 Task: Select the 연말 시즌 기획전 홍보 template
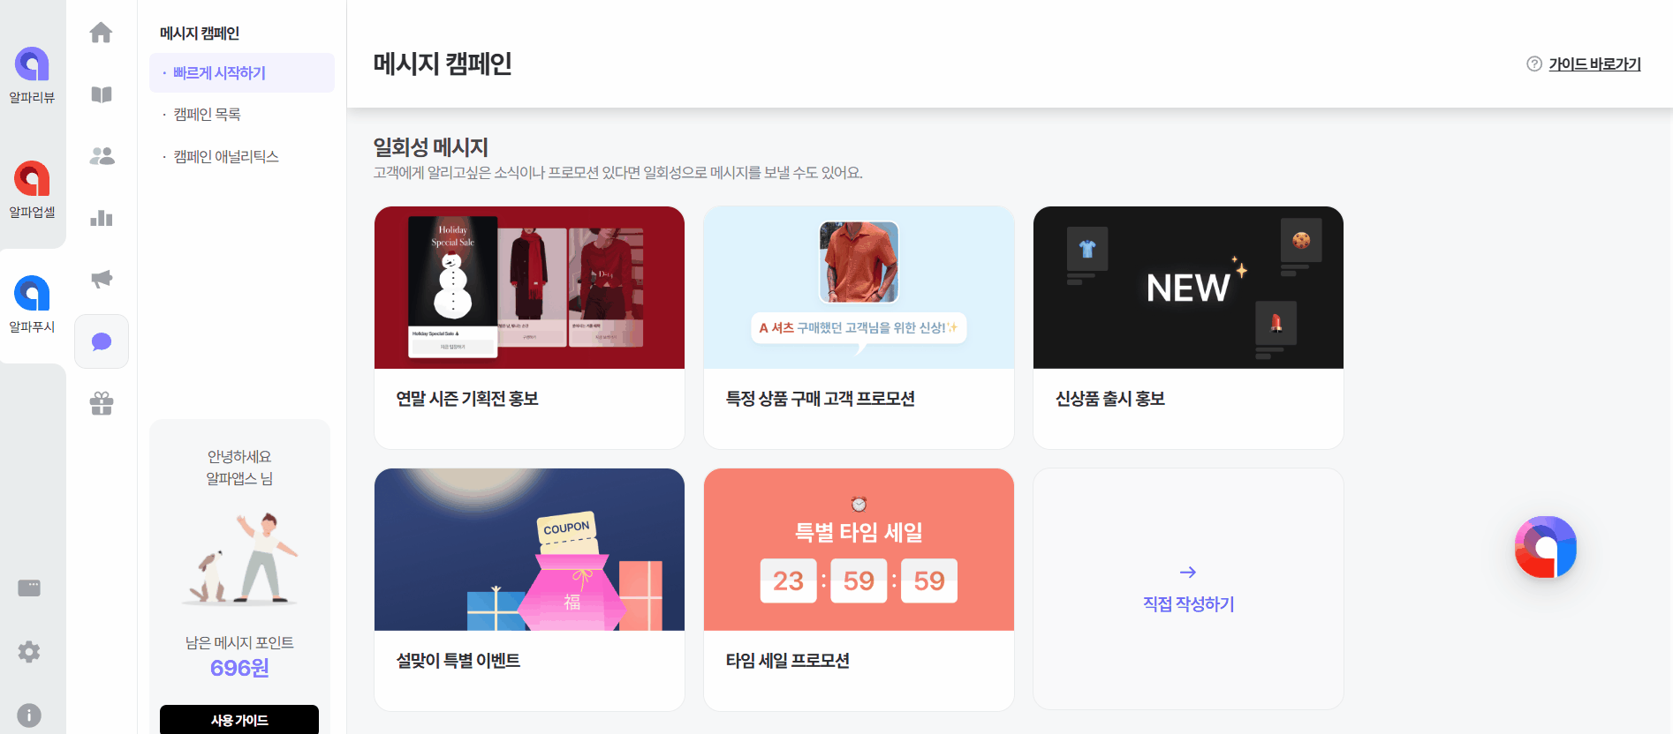(529, 327)
